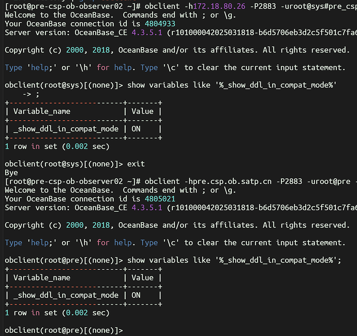Click the final obclient(root@pre) prompt line
The width and height of the screenshot is (357, 336).
(x=64, y=330)
